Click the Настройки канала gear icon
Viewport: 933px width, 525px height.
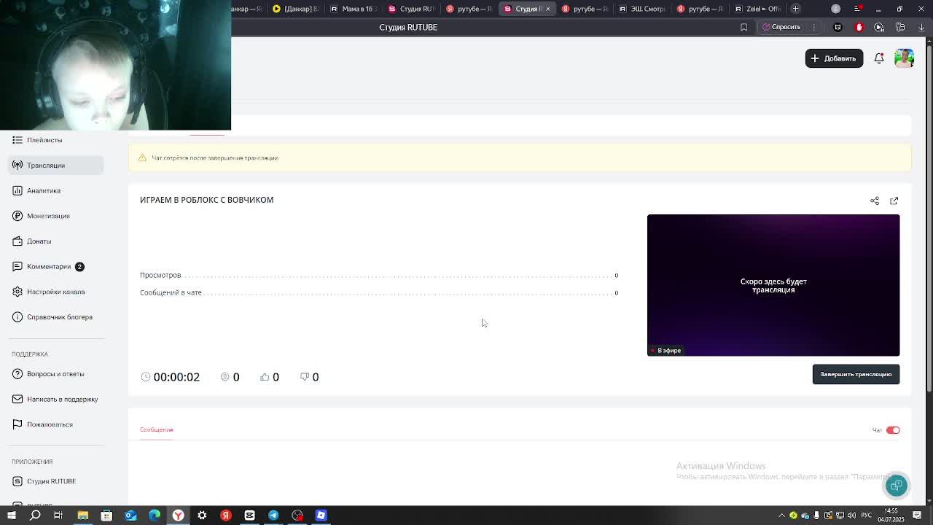click(x=17, y=292)
